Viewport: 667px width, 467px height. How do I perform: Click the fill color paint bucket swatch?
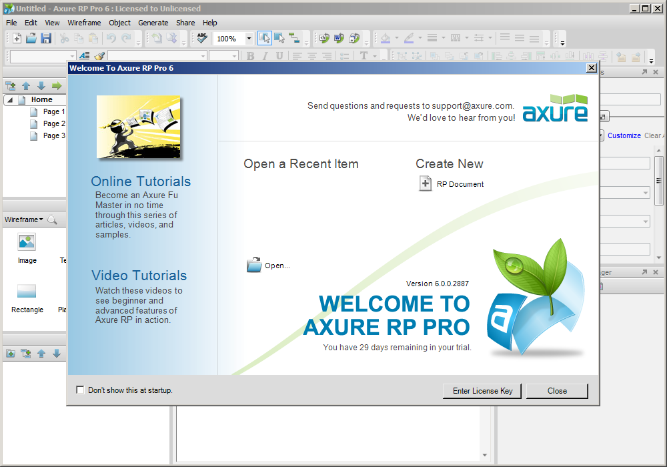tap(386, 38)
